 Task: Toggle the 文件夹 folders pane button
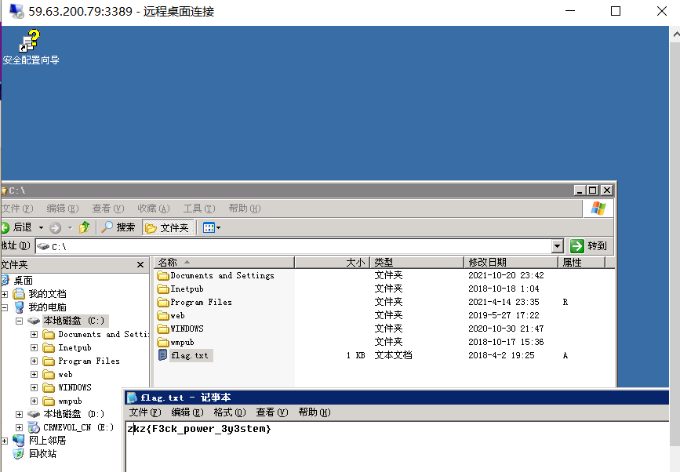(167, 227)
